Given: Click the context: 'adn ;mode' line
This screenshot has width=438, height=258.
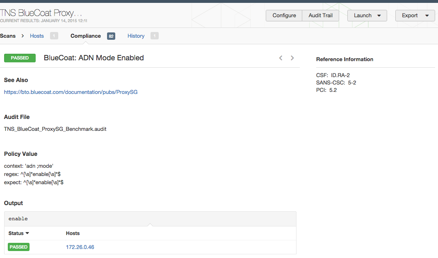Looking at the screenshot, I should (28, 166).
